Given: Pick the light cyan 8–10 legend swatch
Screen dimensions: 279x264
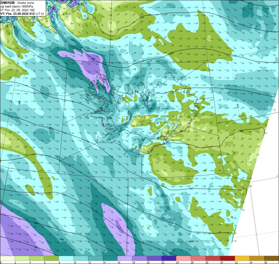Looking at the screenshot, I should (66, 258).
